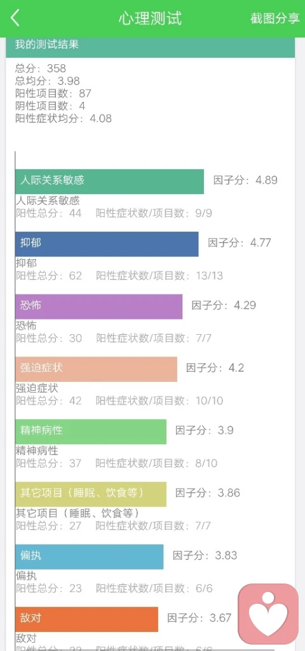Tap the floating pink heart icon
The height and width of the screenshot is (651, 305).
click(268, 614)
